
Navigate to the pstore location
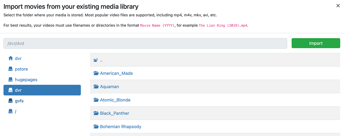point(21,69)
